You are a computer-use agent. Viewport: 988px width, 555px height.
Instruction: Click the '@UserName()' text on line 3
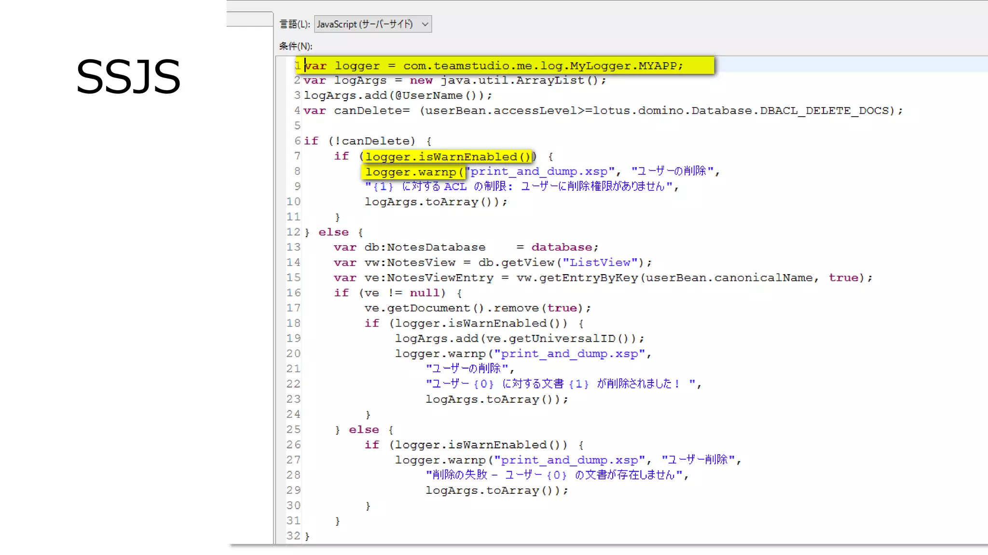click(435, 96)
